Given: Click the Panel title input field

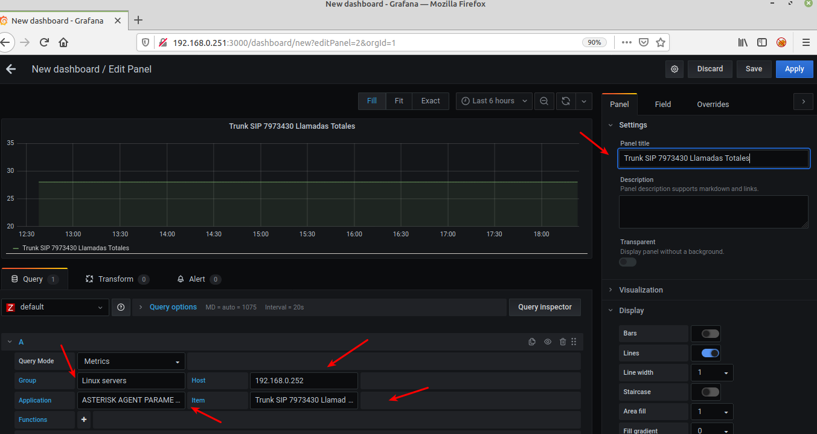Looking at the screenshot, I should [714, 158].
